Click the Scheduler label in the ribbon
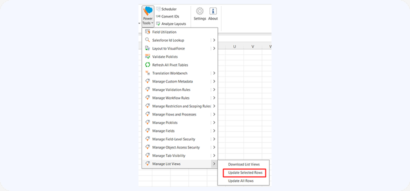This screenshot has width=410, height=191. [169, 9]
